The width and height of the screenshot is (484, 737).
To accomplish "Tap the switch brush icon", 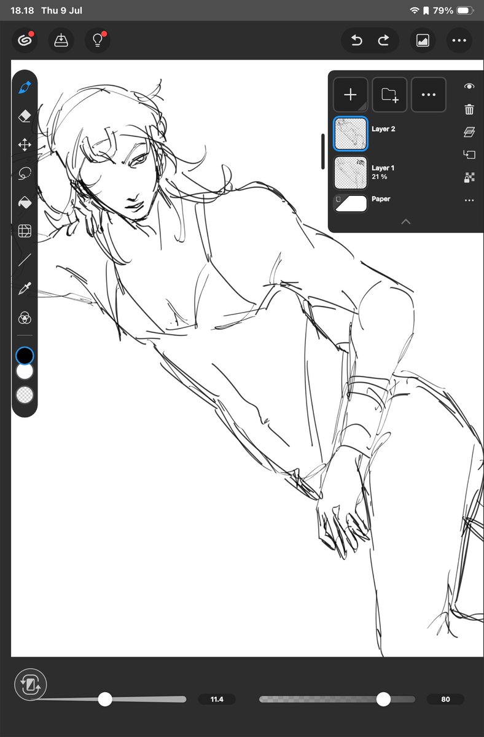I will coord(30,685).
